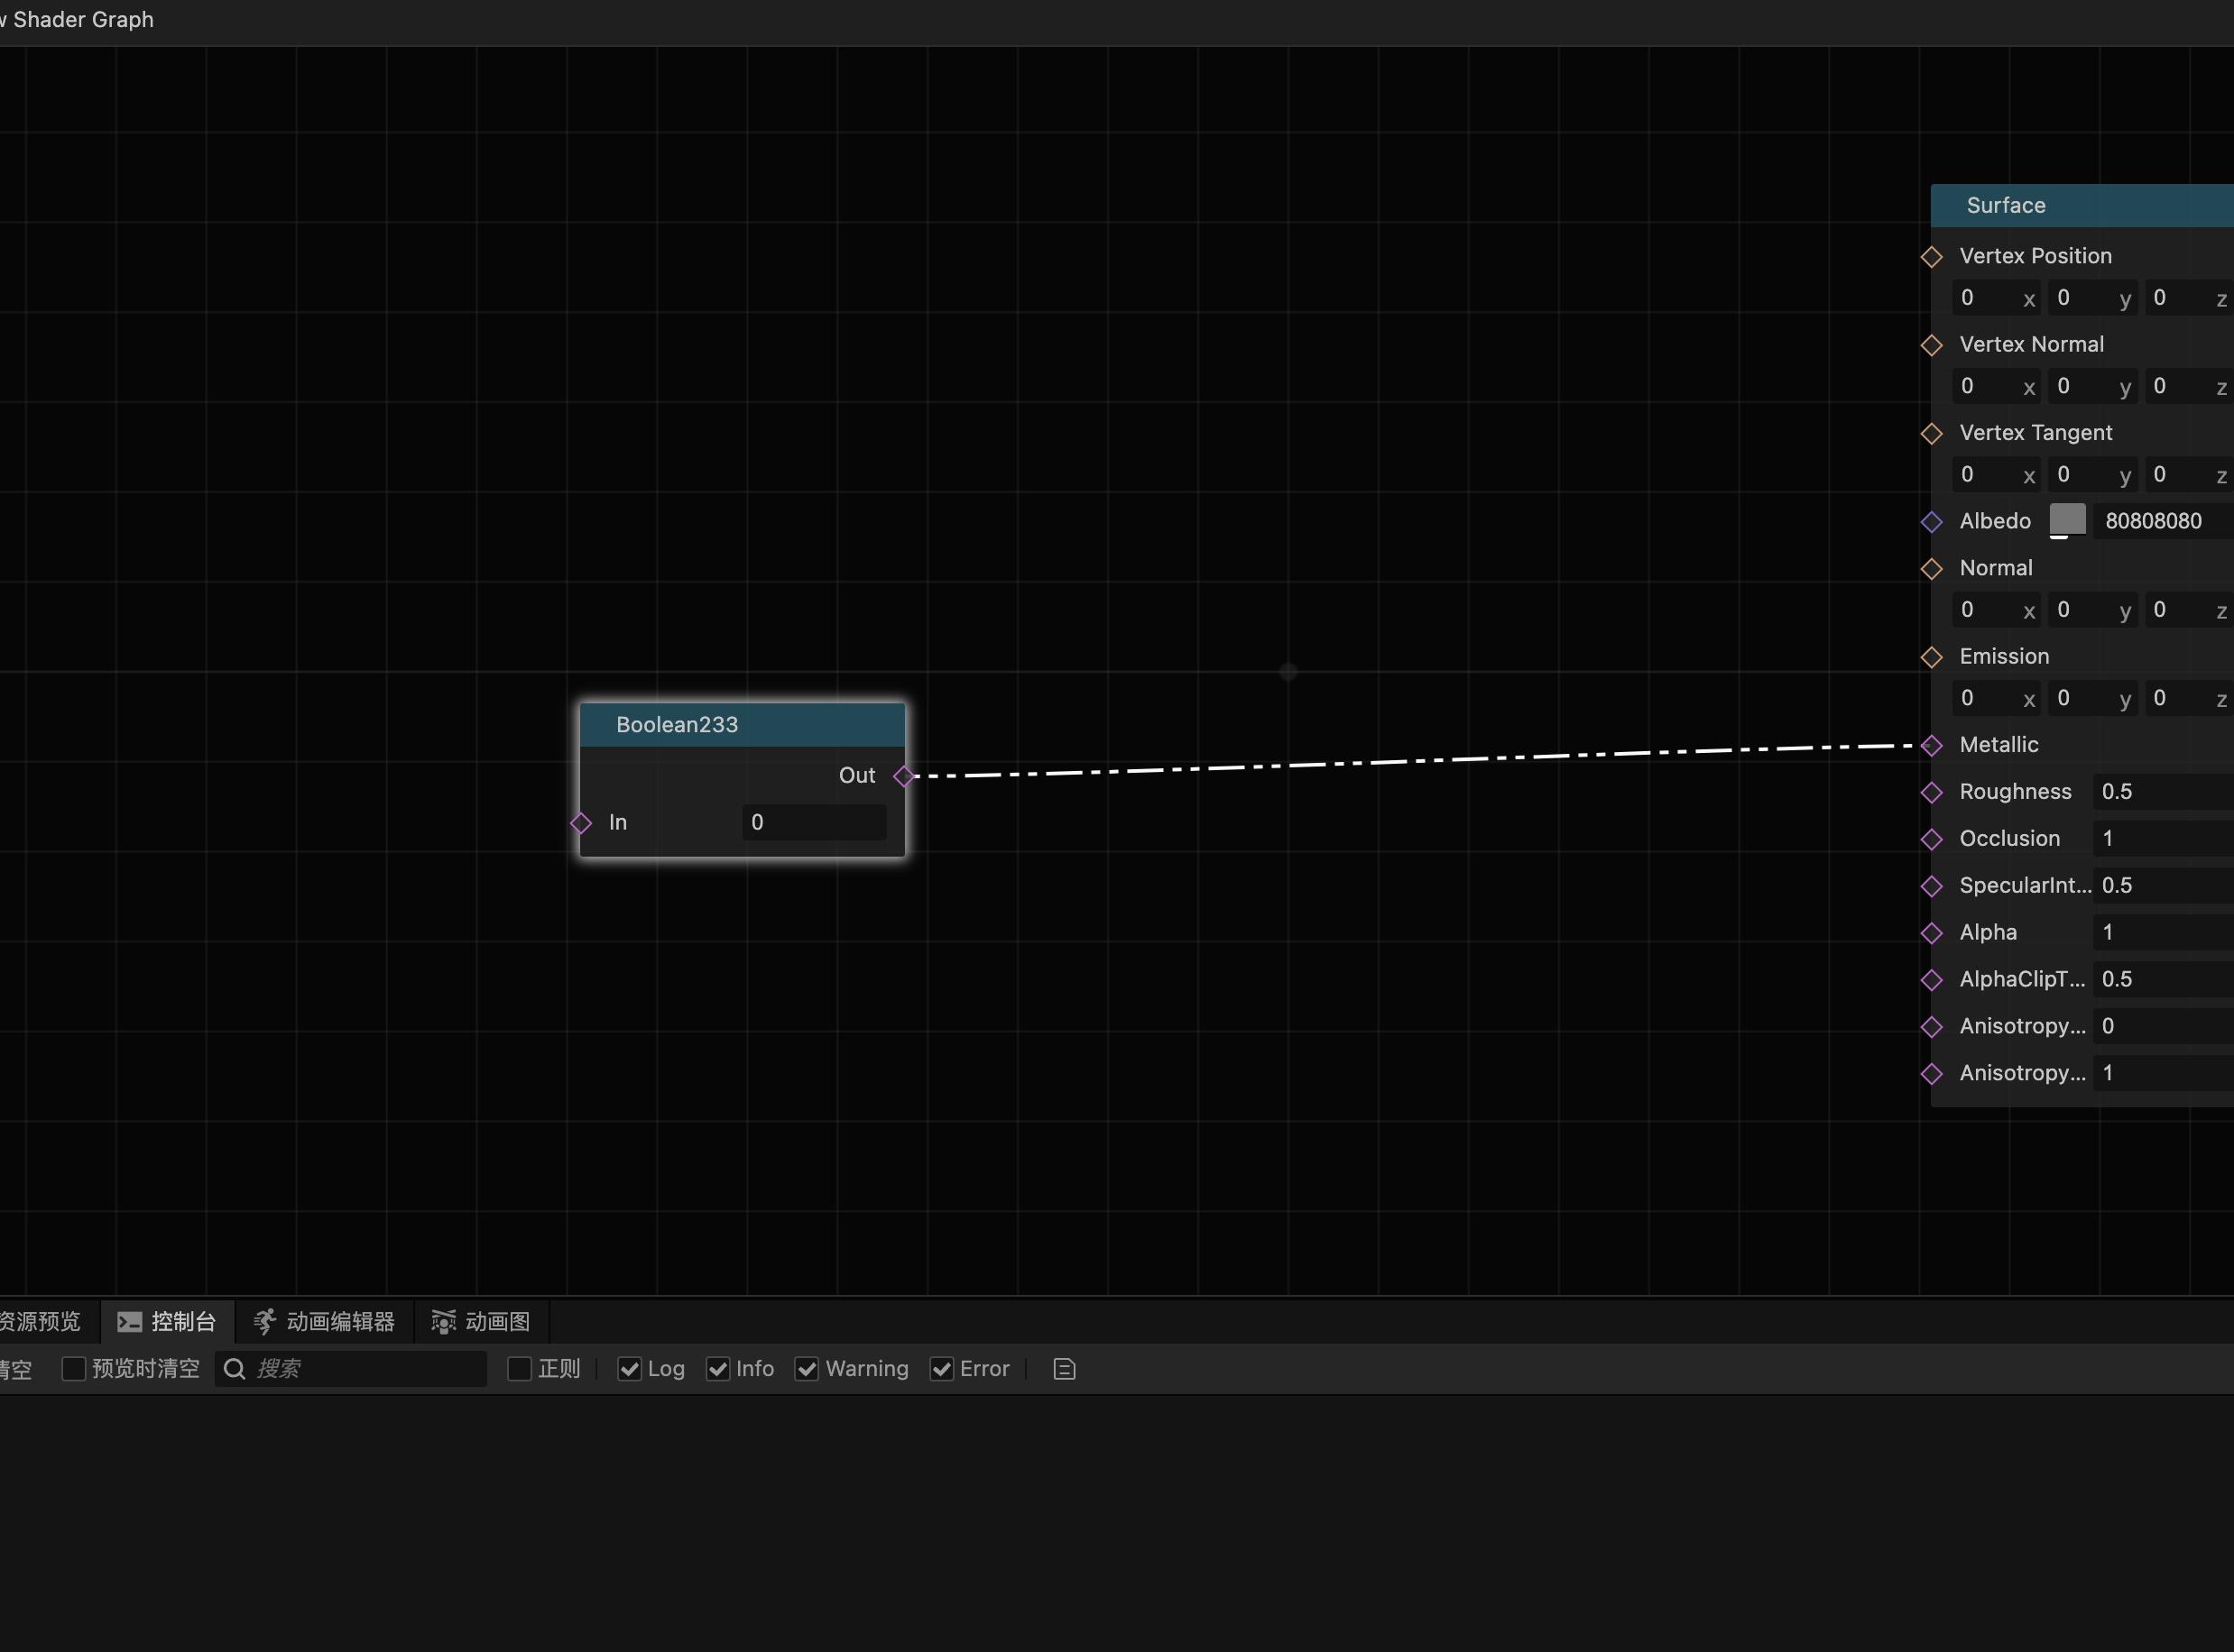2234x1652 pixels.
Task: Disable the Log checkbox
Action: click(629, 1369)
